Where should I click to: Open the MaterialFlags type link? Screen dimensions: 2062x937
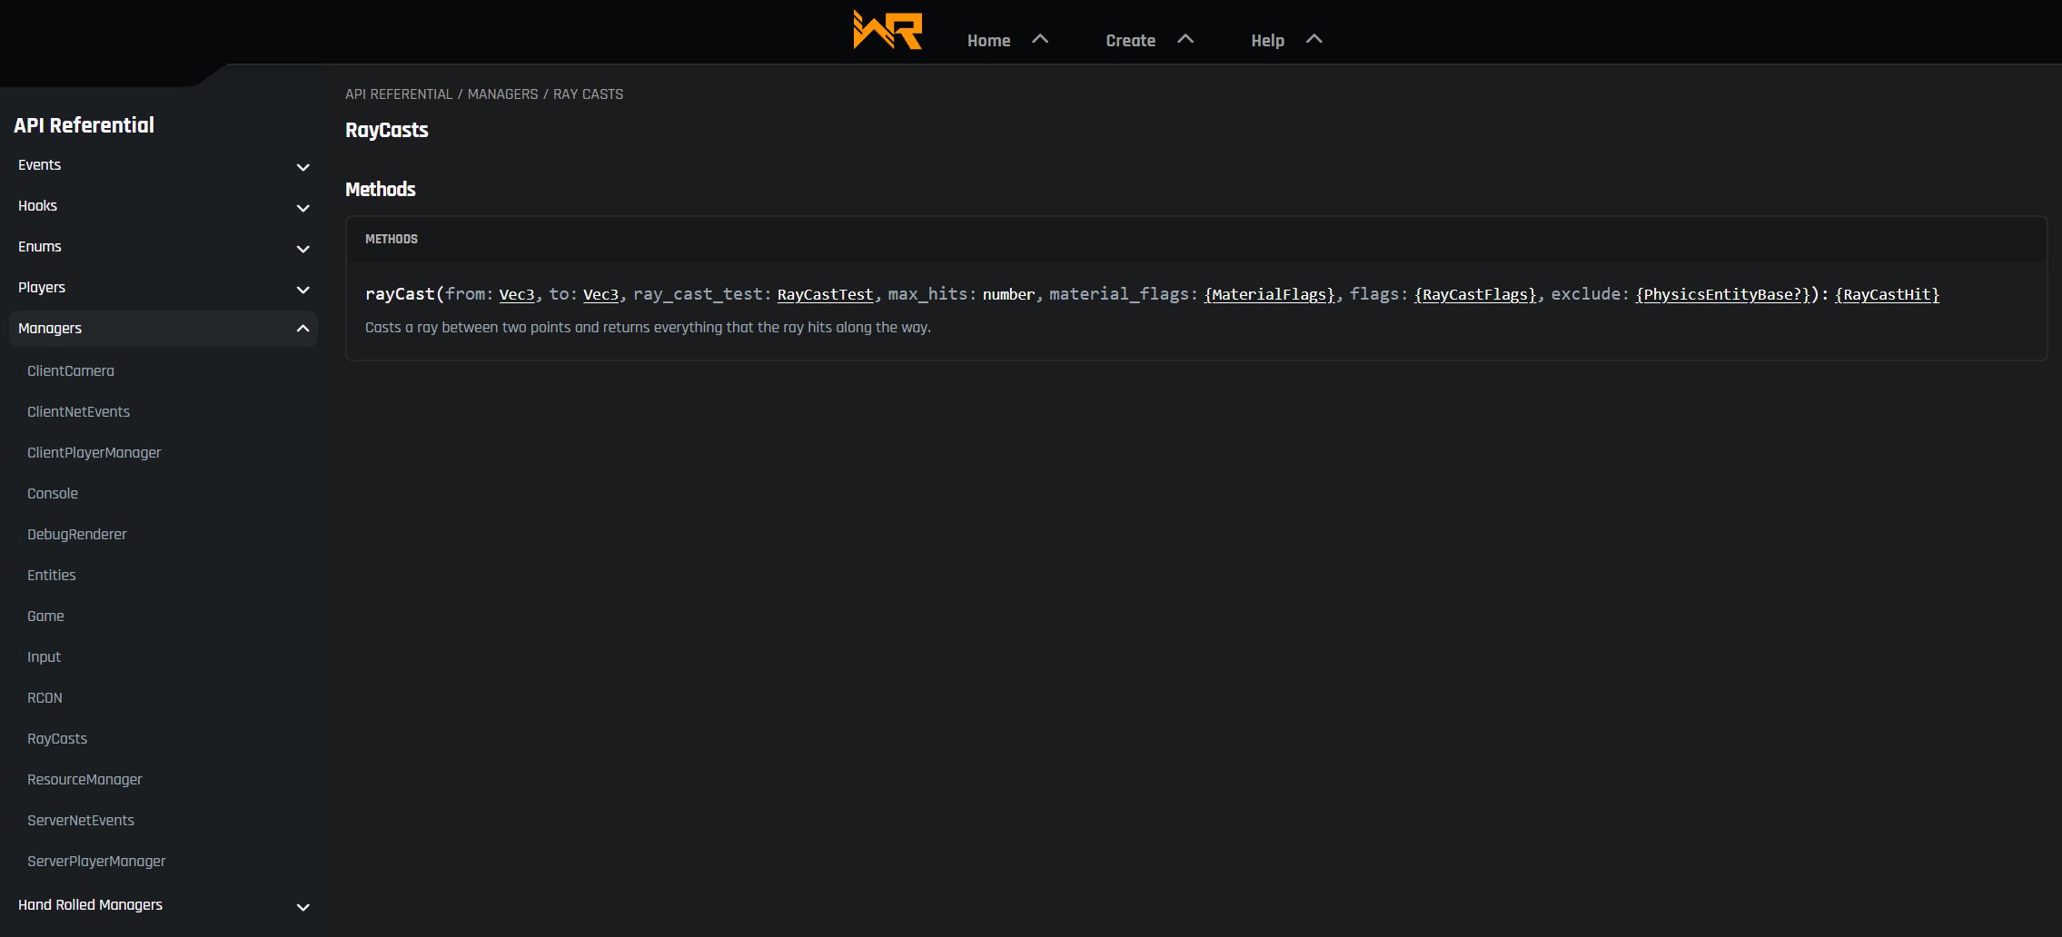pyautogui.click(x=1269, y=295)
